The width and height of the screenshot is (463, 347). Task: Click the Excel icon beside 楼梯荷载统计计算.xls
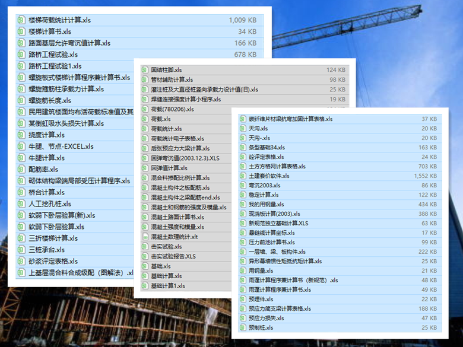click(21, 20)
